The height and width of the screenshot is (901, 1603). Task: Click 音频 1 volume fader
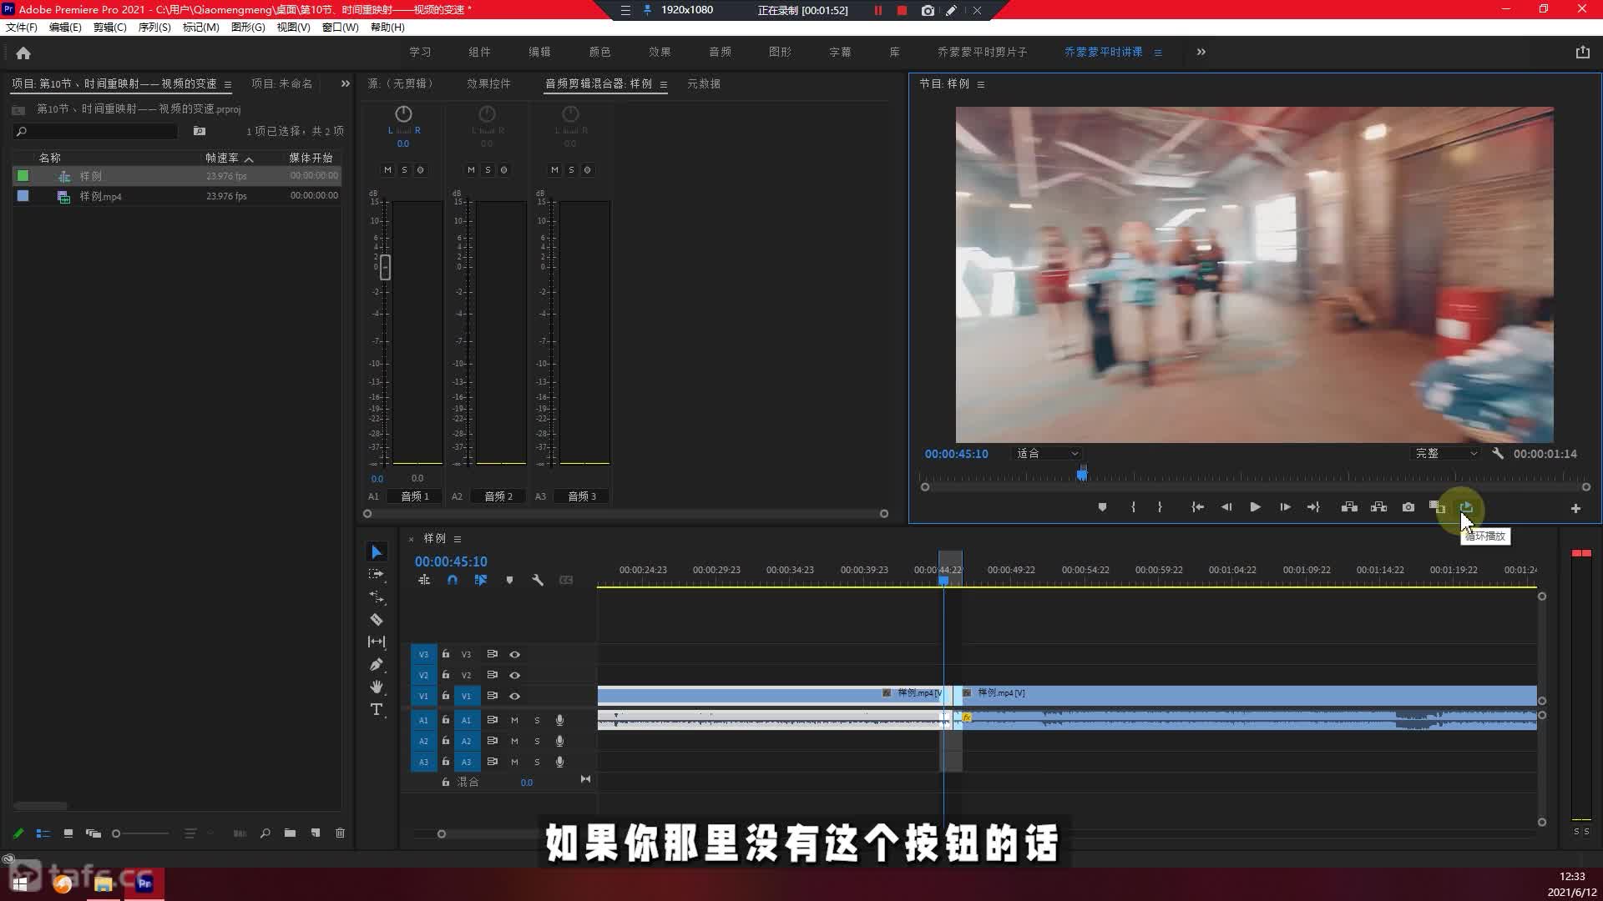click(x=385, y=267)
